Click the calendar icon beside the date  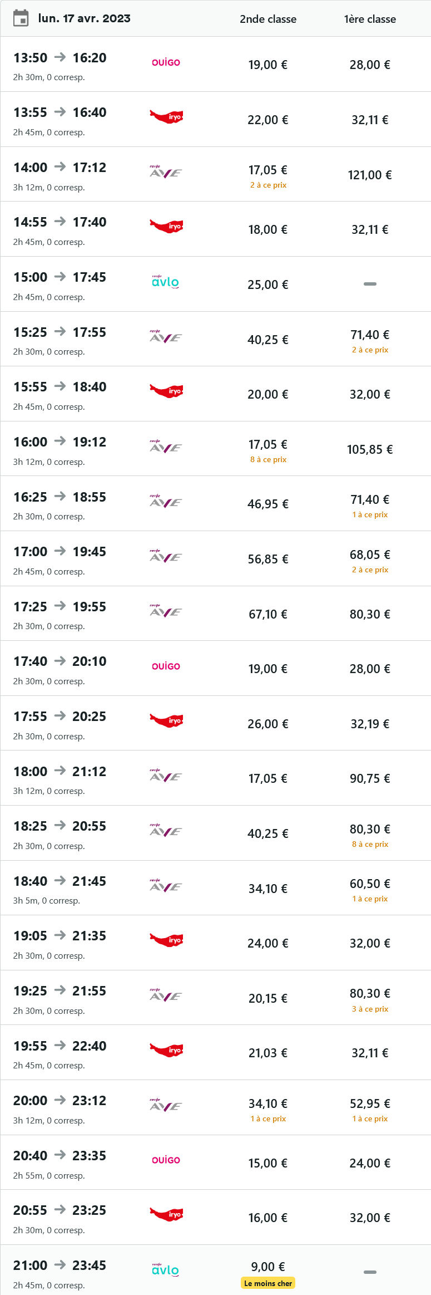(21, 18)
